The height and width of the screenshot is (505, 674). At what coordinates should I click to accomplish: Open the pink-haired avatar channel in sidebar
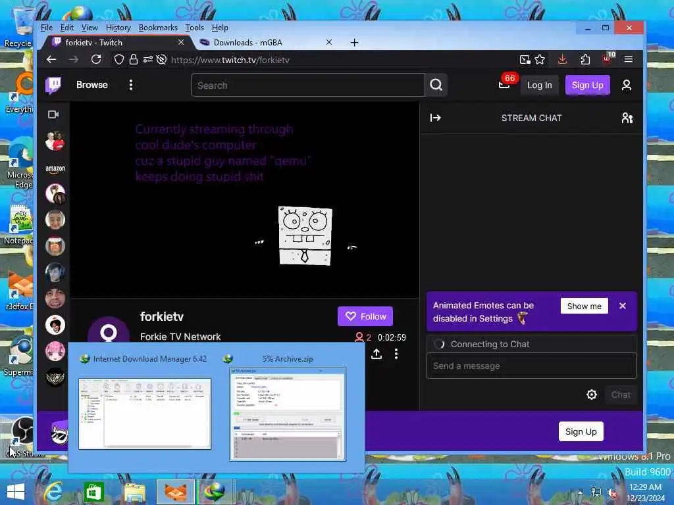click(55, 351)
